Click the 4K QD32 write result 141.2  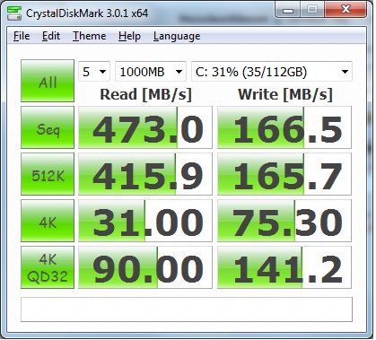coord(284,267)
